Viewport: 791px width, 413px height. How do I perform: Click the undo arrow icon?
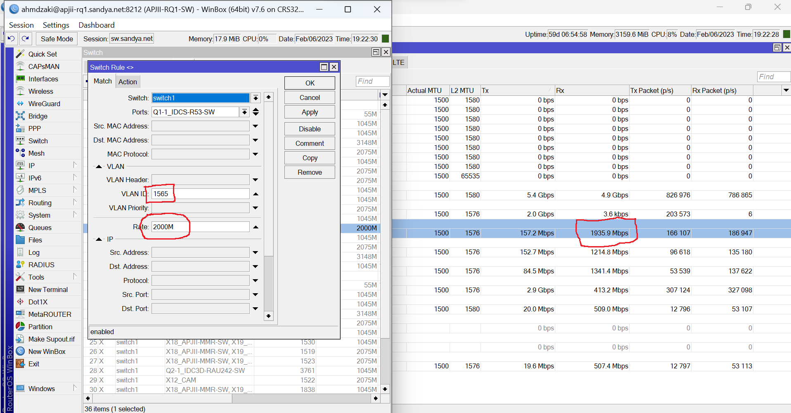[x=11, y=38]
